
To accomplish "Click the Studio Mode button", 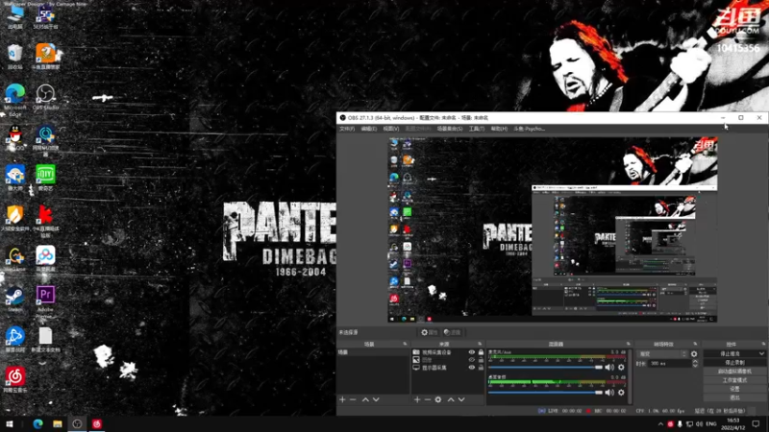I will click(x=734, y=380).
